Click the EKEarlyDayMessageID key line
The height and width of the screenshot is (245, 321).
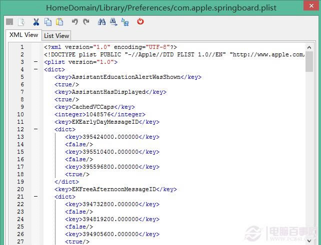107,122
